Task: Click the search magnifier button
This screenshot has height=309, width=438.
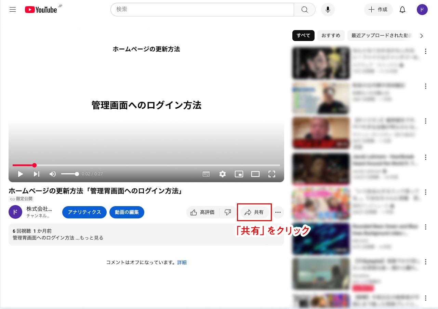Action: [305, 10]
